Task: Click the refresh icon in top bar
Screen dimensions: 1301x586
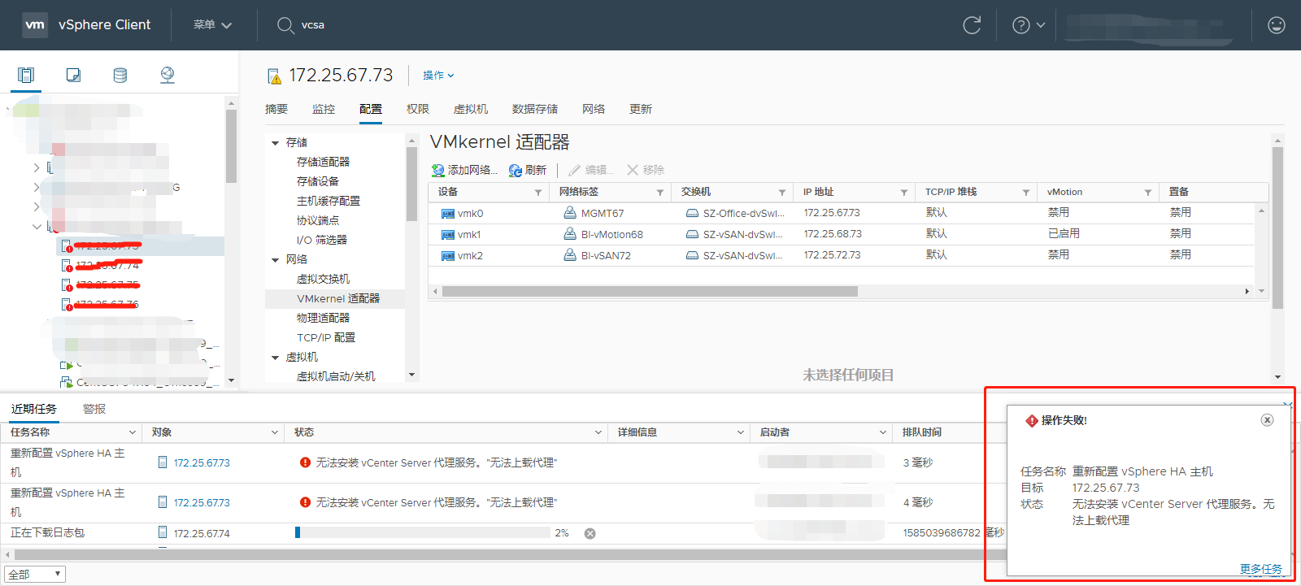Action: point(972,25)
